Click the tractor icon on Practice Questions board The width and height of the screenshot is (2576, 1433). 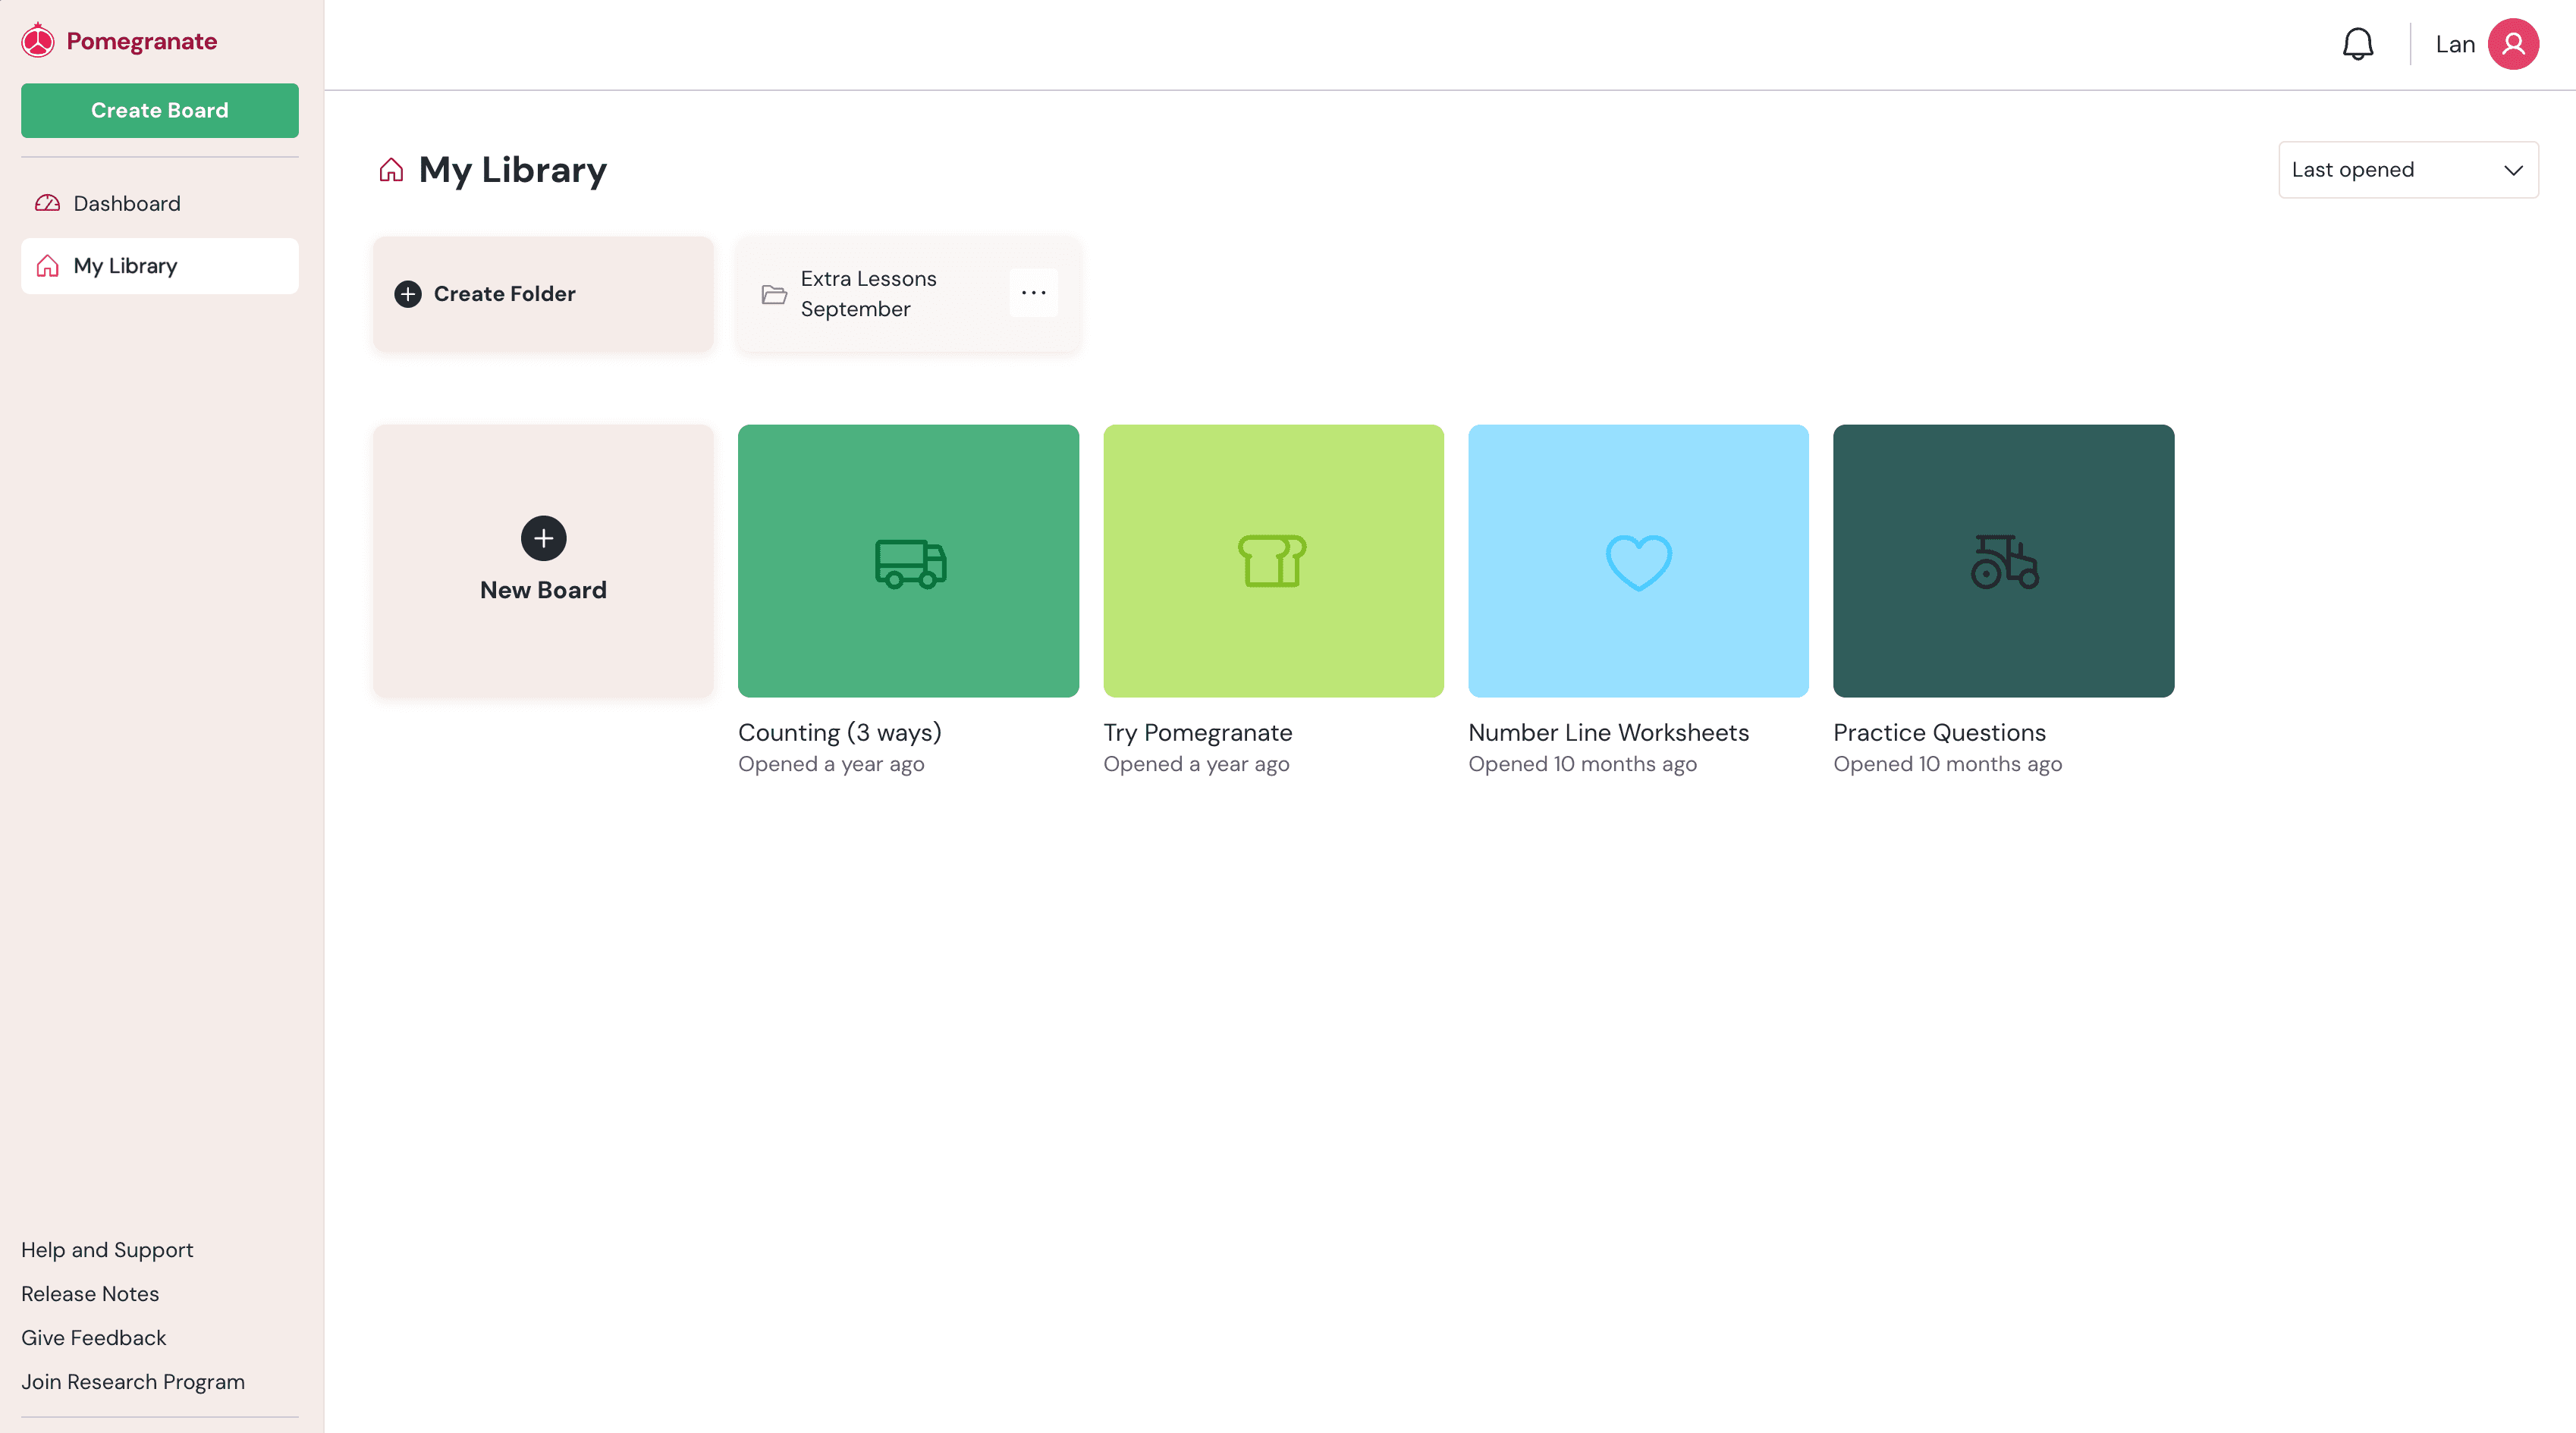pyautogui.click(x=2003, y=562)
